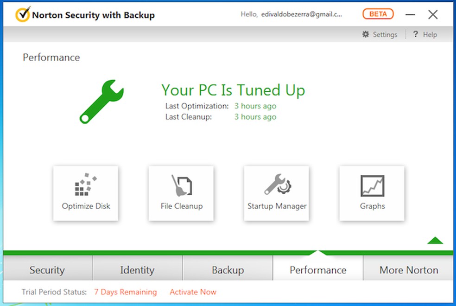The image size is (456, 306).
Task: Switch to the Security tab
Action: pos(47,270)
